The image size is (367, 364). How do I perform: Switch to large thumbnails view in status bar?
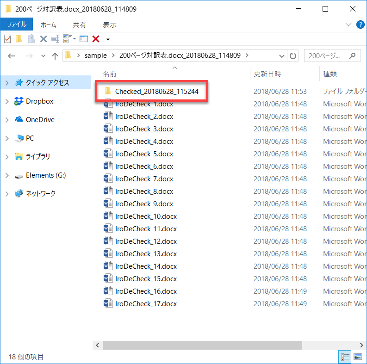click(x=357, y=357)
